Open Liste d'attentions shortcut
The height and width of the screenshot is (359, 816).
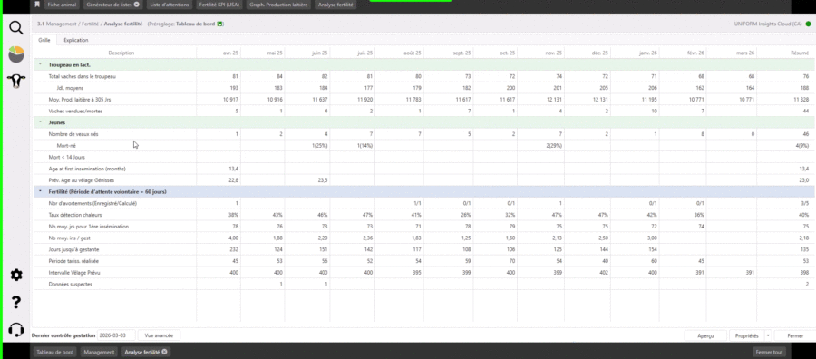click(x=170, y=5)
